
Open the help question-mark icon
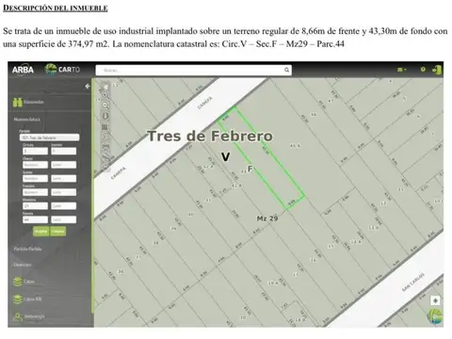tap(423, 70)
